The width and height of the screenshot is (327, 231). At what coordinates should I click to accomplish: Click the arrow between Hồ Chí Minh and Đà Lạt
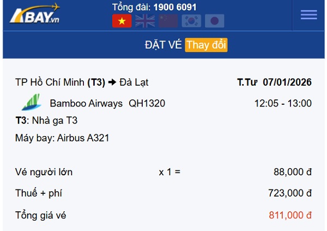point(112,82)
